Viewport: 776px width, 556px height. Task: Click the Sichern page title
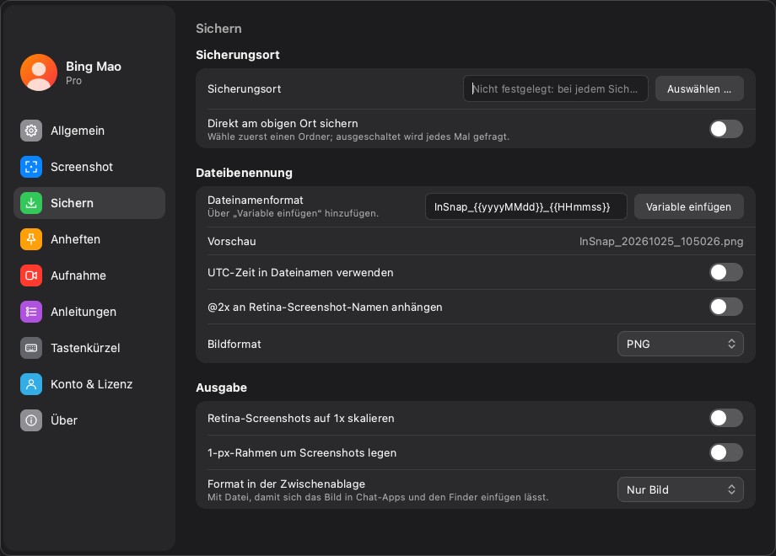[218, 29]
